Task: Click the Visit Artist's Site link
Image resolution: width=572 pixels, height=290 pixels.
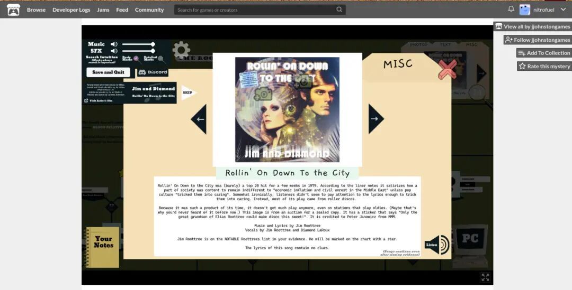Action: (101, 100)
